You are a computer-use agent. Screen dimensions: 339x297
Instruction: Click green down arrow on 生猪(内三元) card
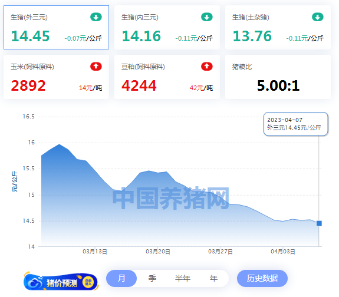tap(207, 17)
